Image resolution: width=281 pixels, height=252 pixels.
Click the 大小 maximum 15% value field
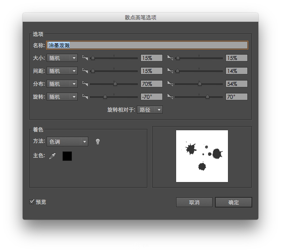coord(236,58)
